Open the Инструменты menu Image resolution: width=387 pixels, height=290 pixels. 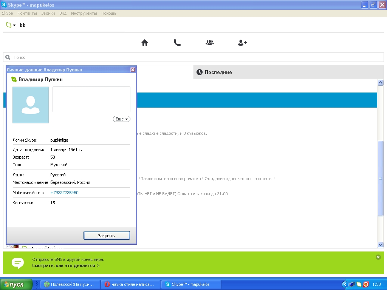coord(84,13)
